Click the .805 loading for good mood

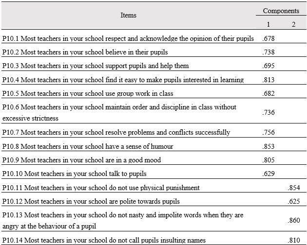tap(269, 160)
